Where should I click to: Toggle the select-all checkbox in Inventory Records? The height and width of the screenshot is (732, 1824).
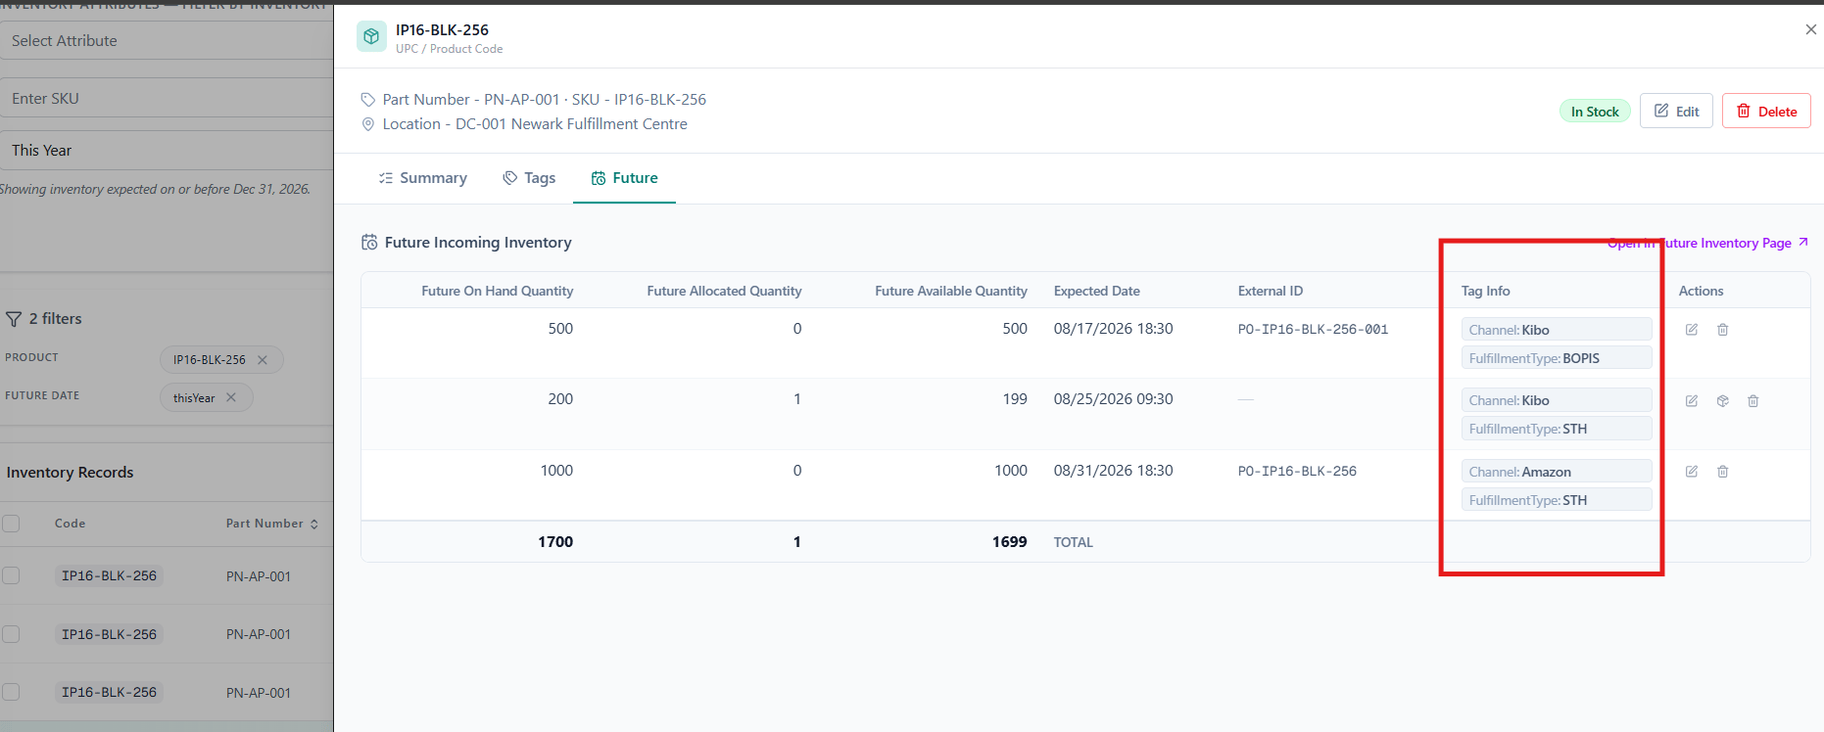click(x=11, y=524)
